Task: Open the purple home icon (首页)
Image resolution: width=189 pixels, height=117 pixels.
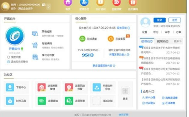Action: pyautogui.click(x=68, y=2)
